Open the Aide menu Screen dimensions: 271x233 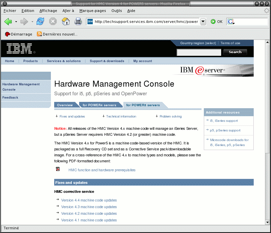[x=131, y=11]
